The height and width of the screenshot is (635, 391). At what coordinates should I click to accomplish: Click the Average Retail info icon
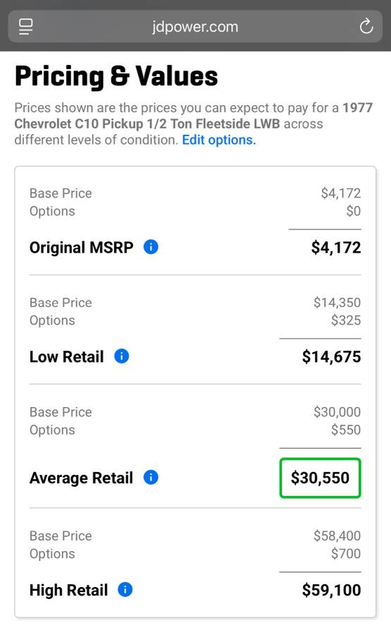coord(151,477)
